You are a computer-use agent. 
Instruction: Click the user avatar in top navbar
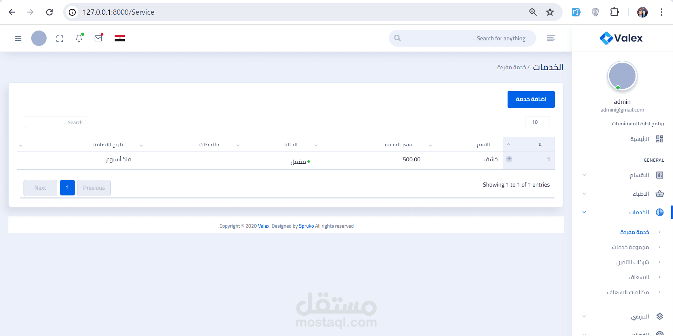pos(39,38)
